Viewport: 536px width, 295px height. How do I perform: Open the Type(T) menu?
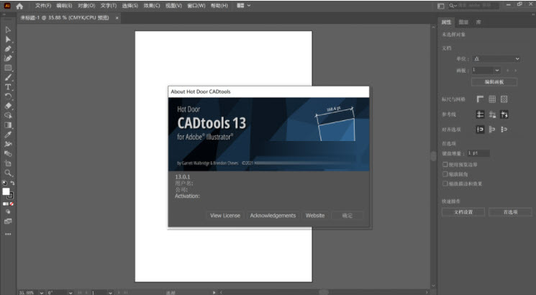click(109, 6)
